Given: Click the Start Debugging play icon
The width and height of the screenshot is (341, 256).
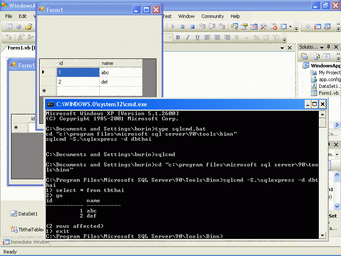Looking at the screenshot, I should pyautogui.click(x=173, y=26).
